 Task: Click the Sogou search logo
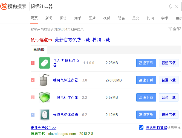coord(14,6)
